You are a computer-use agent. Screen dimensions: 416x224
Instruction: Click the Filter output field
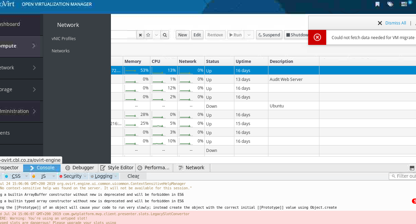[x=405, y=176]
